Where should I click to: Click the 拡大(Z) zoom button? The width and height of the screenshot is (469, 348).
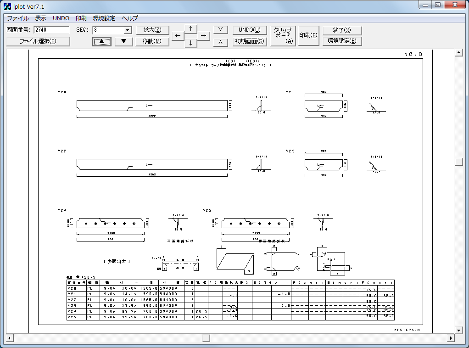coord(152,30)
